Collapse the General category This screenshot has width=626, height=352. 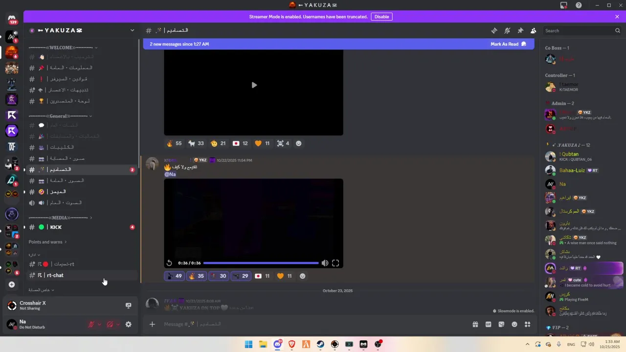(60, 116)
